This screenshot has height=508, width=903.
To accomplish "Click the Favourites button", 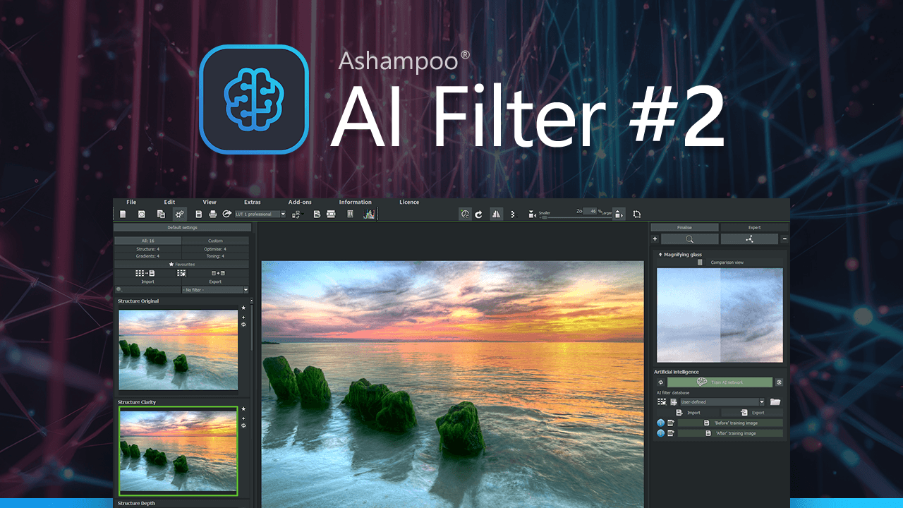I will click(181, 264).
